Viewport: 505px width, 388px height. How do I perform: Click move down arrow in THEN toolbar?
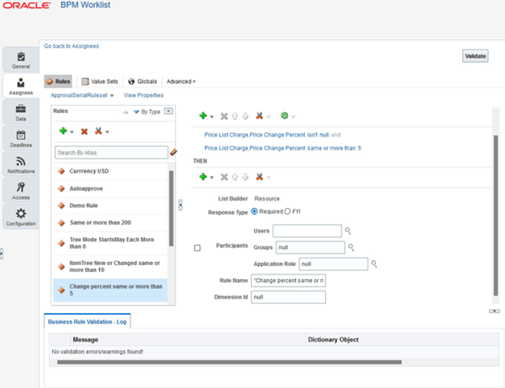(246, 177)
